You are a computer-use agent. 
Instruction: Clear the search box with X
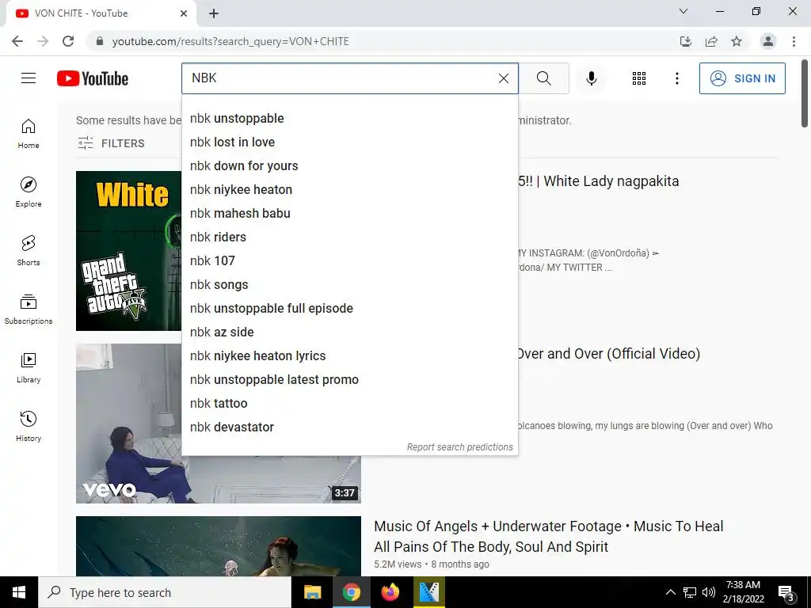pyautogui.click(x=503, y=78)
